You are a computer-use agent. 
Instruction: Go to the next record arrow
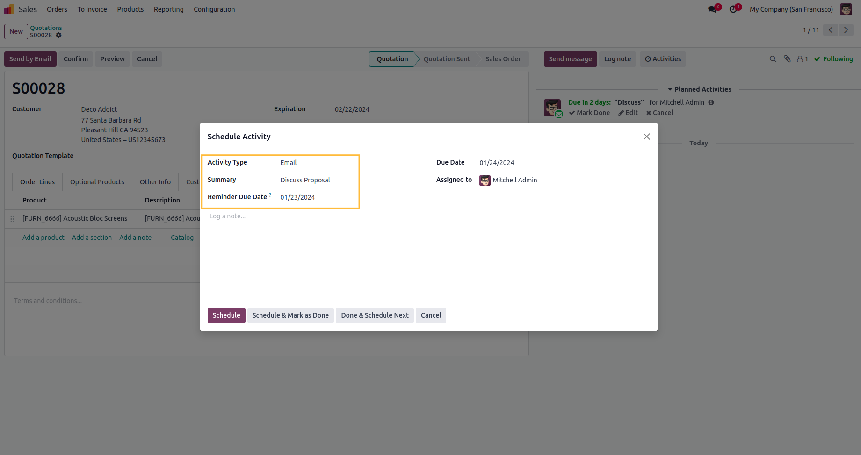tap(846, 30)
